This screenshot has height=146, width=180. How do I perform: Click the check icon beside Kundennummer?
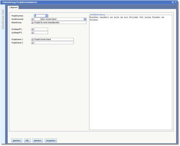tap(32, 19)
